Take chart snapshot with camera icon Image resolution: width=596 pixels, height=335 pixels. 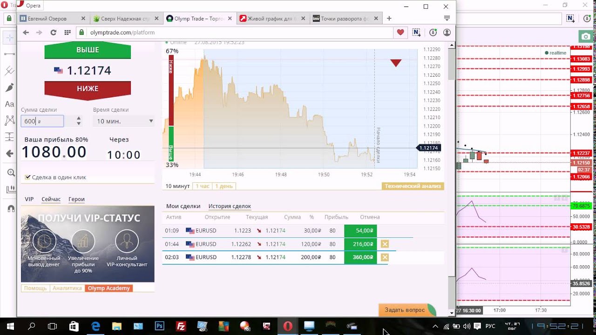pyautogui.click(x=586, y=36)
